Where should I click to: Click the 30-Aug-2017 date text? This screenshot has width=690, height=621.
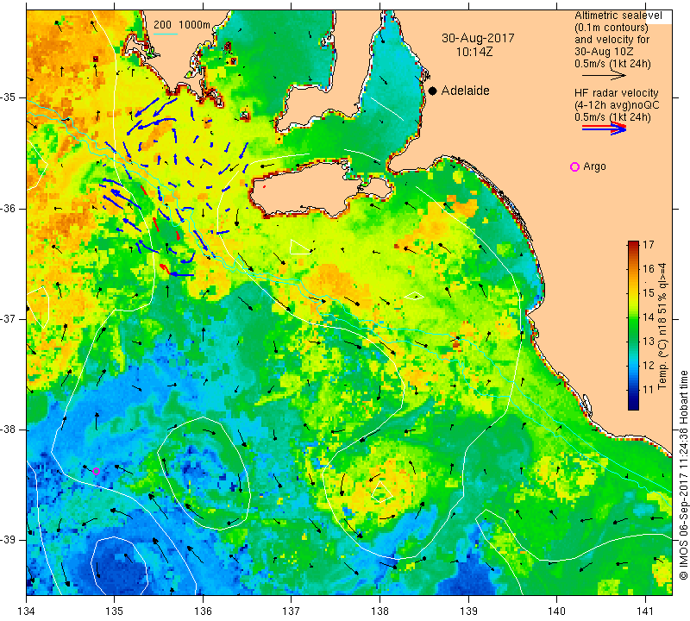coord(478,38)
